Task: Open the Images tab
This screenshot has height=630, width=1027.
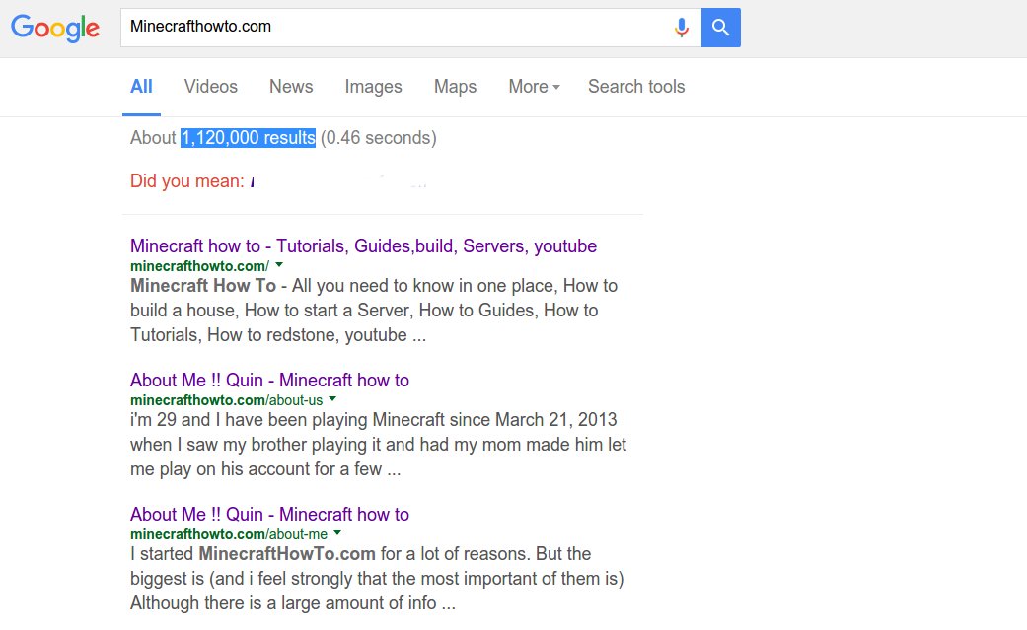Action: tap(373, 87)
